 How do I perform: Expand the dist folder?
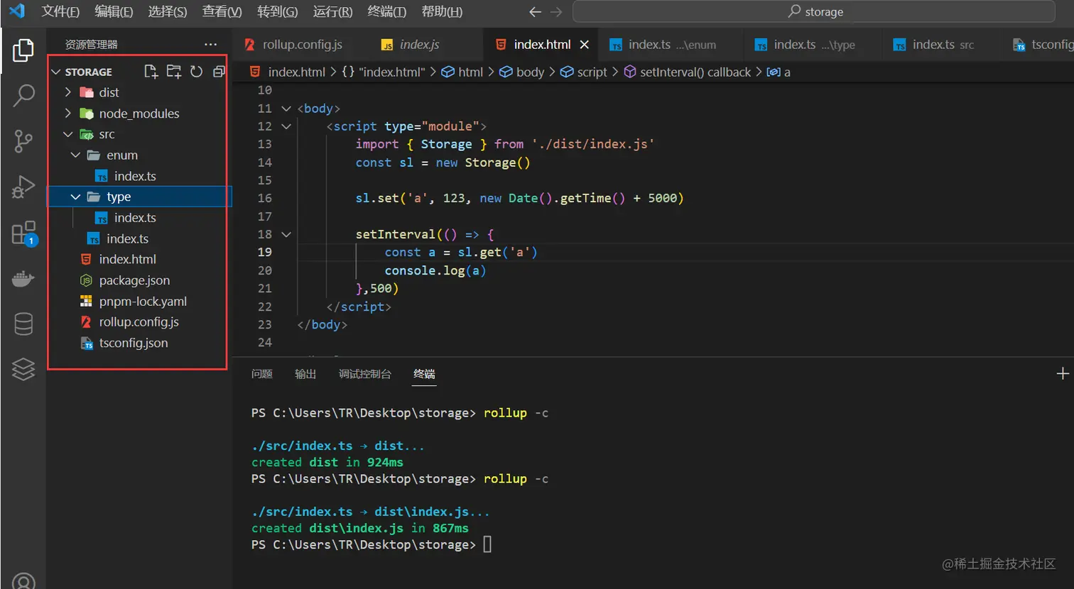109,92
